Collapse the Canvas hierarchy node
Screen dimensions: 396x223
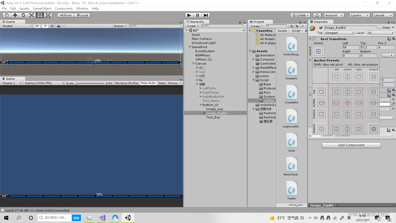coord(194,64)
